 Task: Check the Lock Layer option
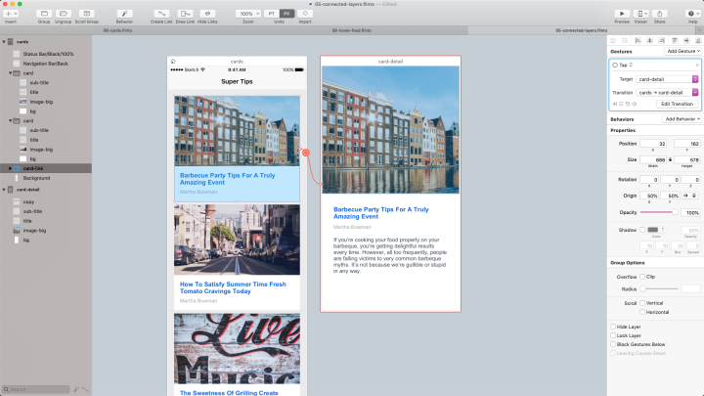coord(613,335)
